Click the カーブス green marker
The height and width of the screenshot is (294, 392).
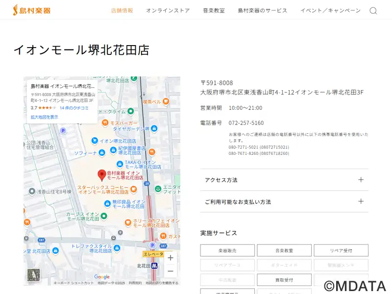coord(104,216)
